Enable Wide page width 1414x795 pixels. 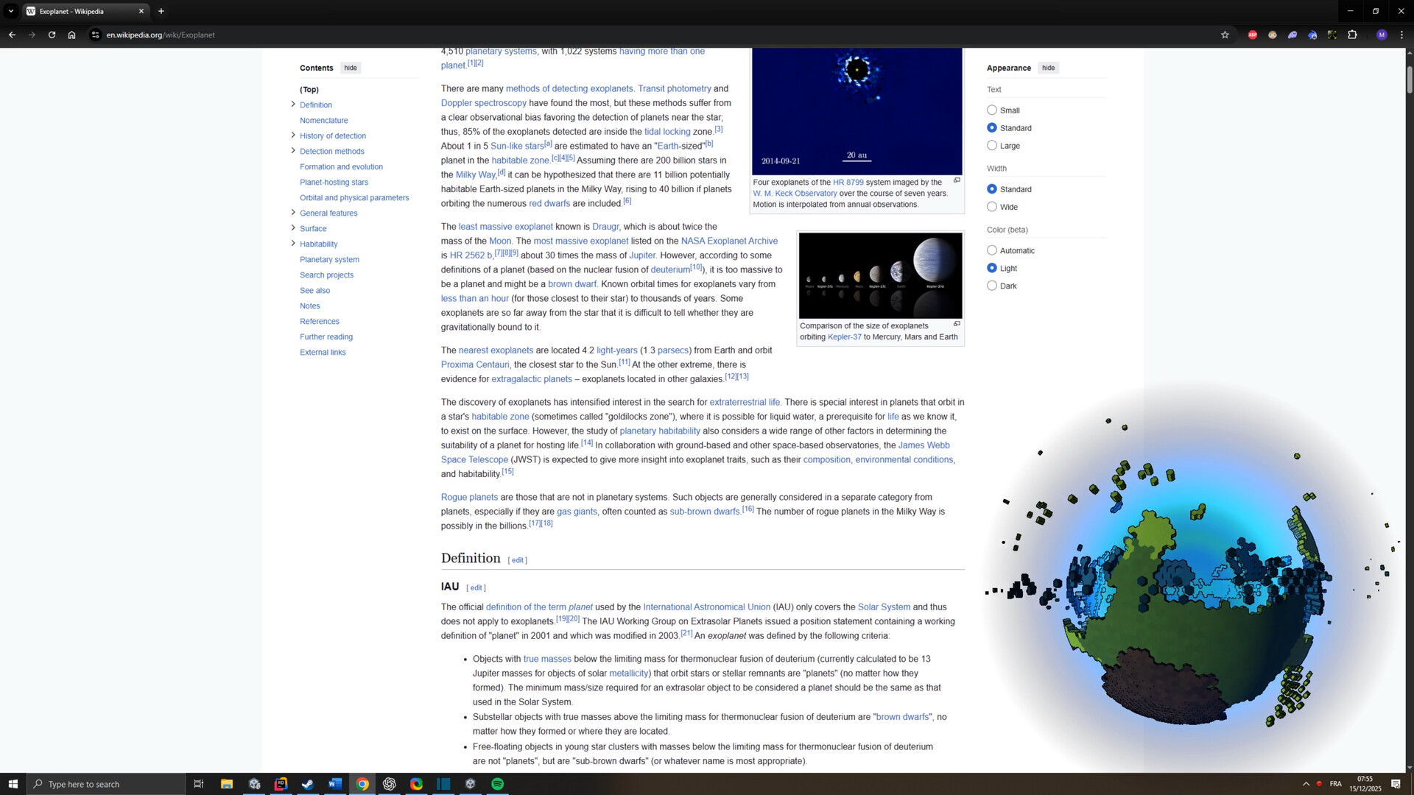[x=992, y=206]
